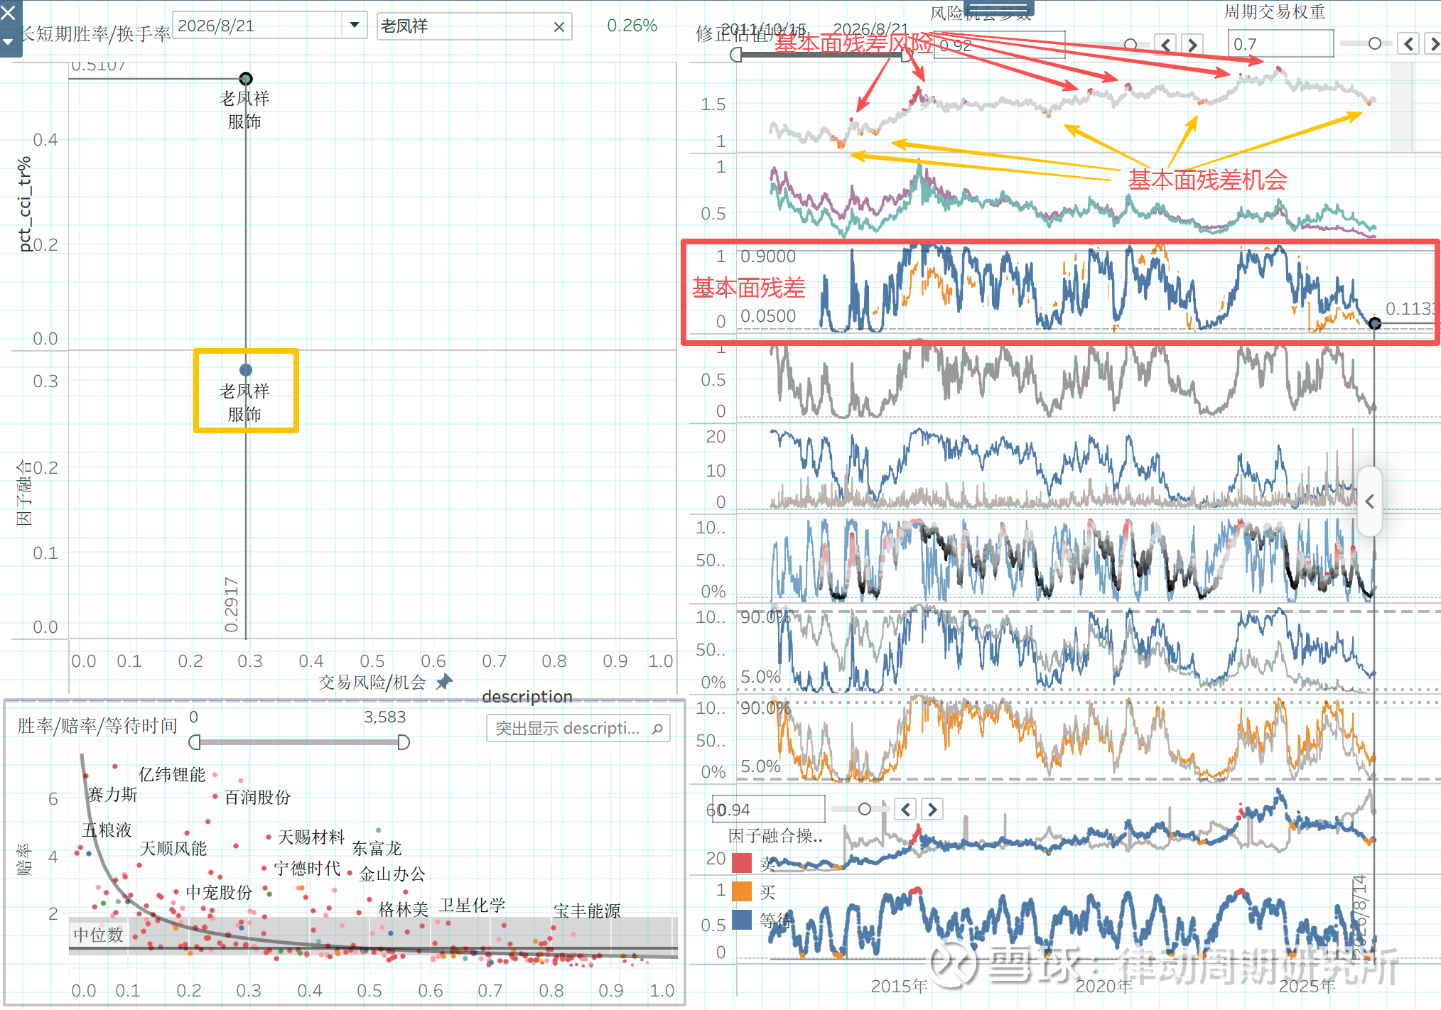The height and width of the screenshot is (1010, 1441).
Task: Click the 卫星化学 scatter label
Action: coord(472,905)
